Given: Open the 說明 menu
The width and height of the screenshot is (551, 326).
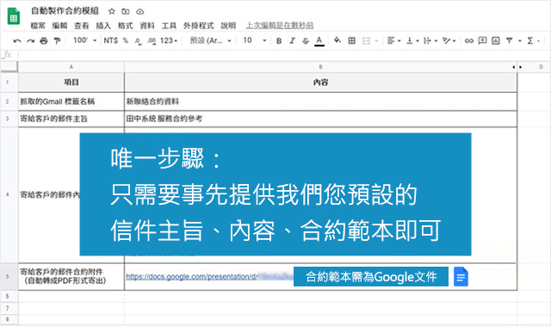Looking at the screenshot, I should pos(228,26).
